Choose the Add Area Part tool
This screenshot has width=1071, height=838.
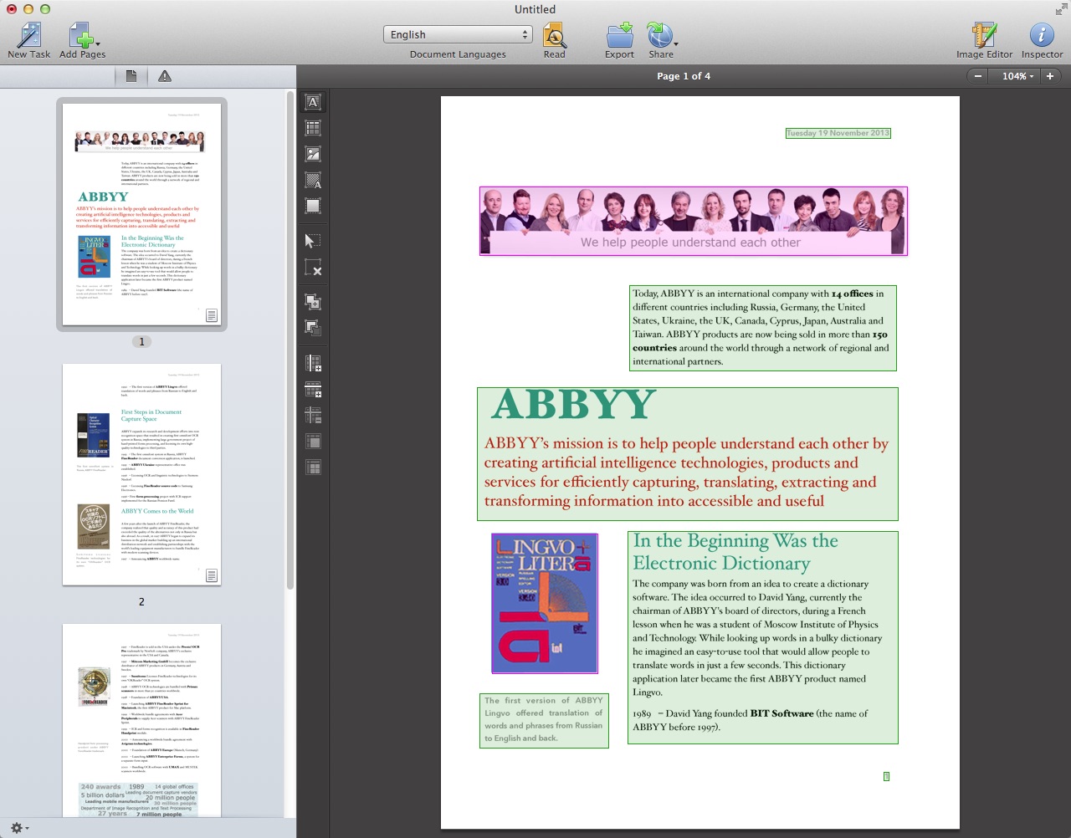coord(313,302)
